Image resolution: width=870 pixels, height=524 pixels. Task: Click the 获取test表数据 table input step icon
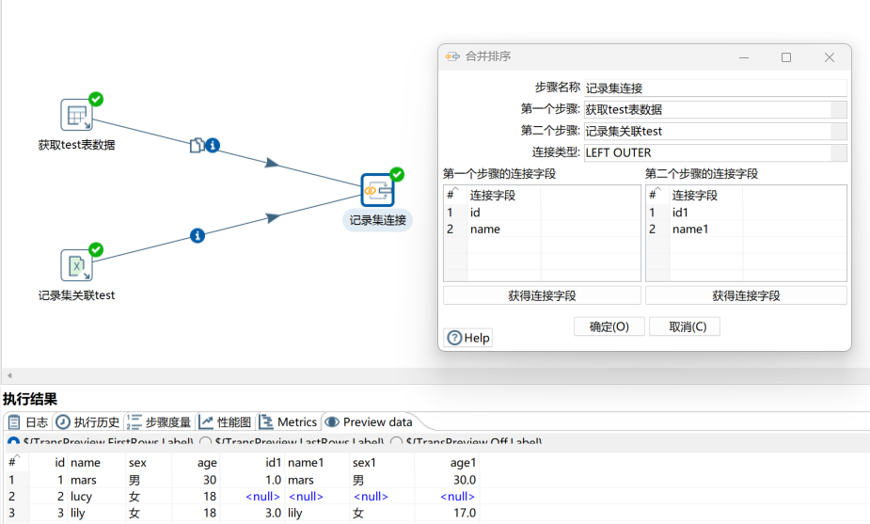tap(76, 116)
